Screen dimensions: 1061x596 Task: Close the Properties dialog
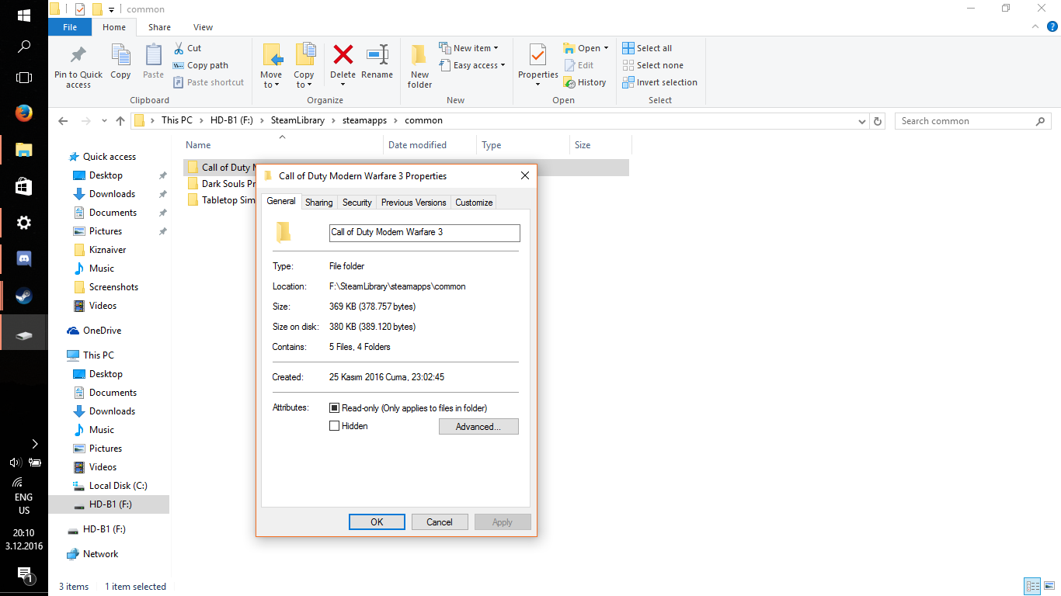pyautogui.click(x=525, y=176)
